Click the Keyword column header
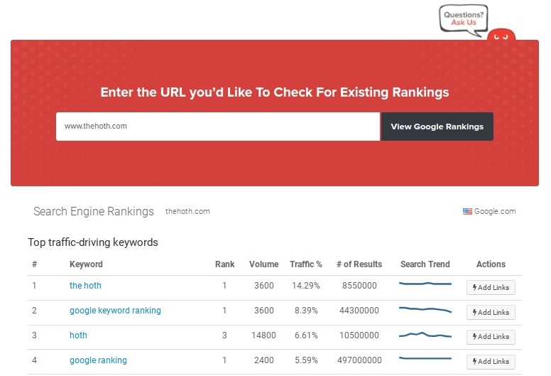 pyautogui.click(x=86, y=264)
